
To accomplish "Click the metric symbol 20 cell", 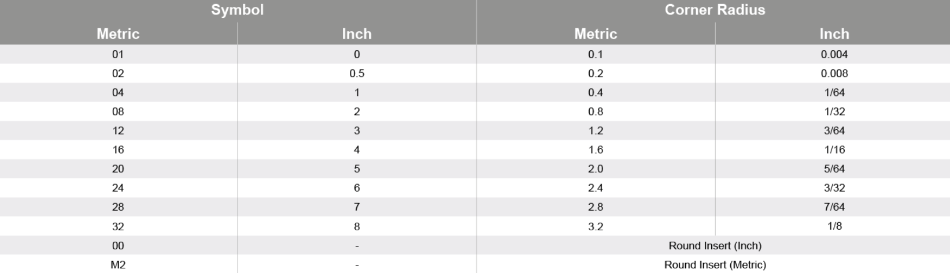I will tap(119, 169).
